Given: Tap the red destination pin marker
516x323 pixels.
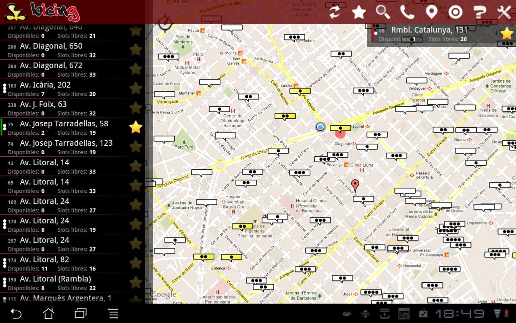Looking at the screenshot, I should point(355,186).
